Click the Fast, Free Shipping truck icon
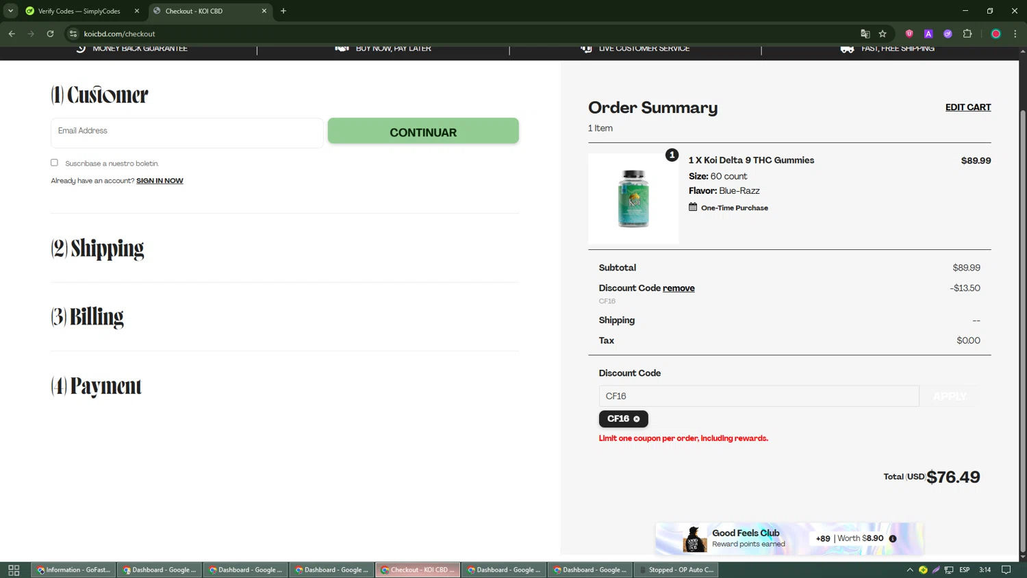The height and width of the screenshot is (578, 1027). [x=847, y=49]
